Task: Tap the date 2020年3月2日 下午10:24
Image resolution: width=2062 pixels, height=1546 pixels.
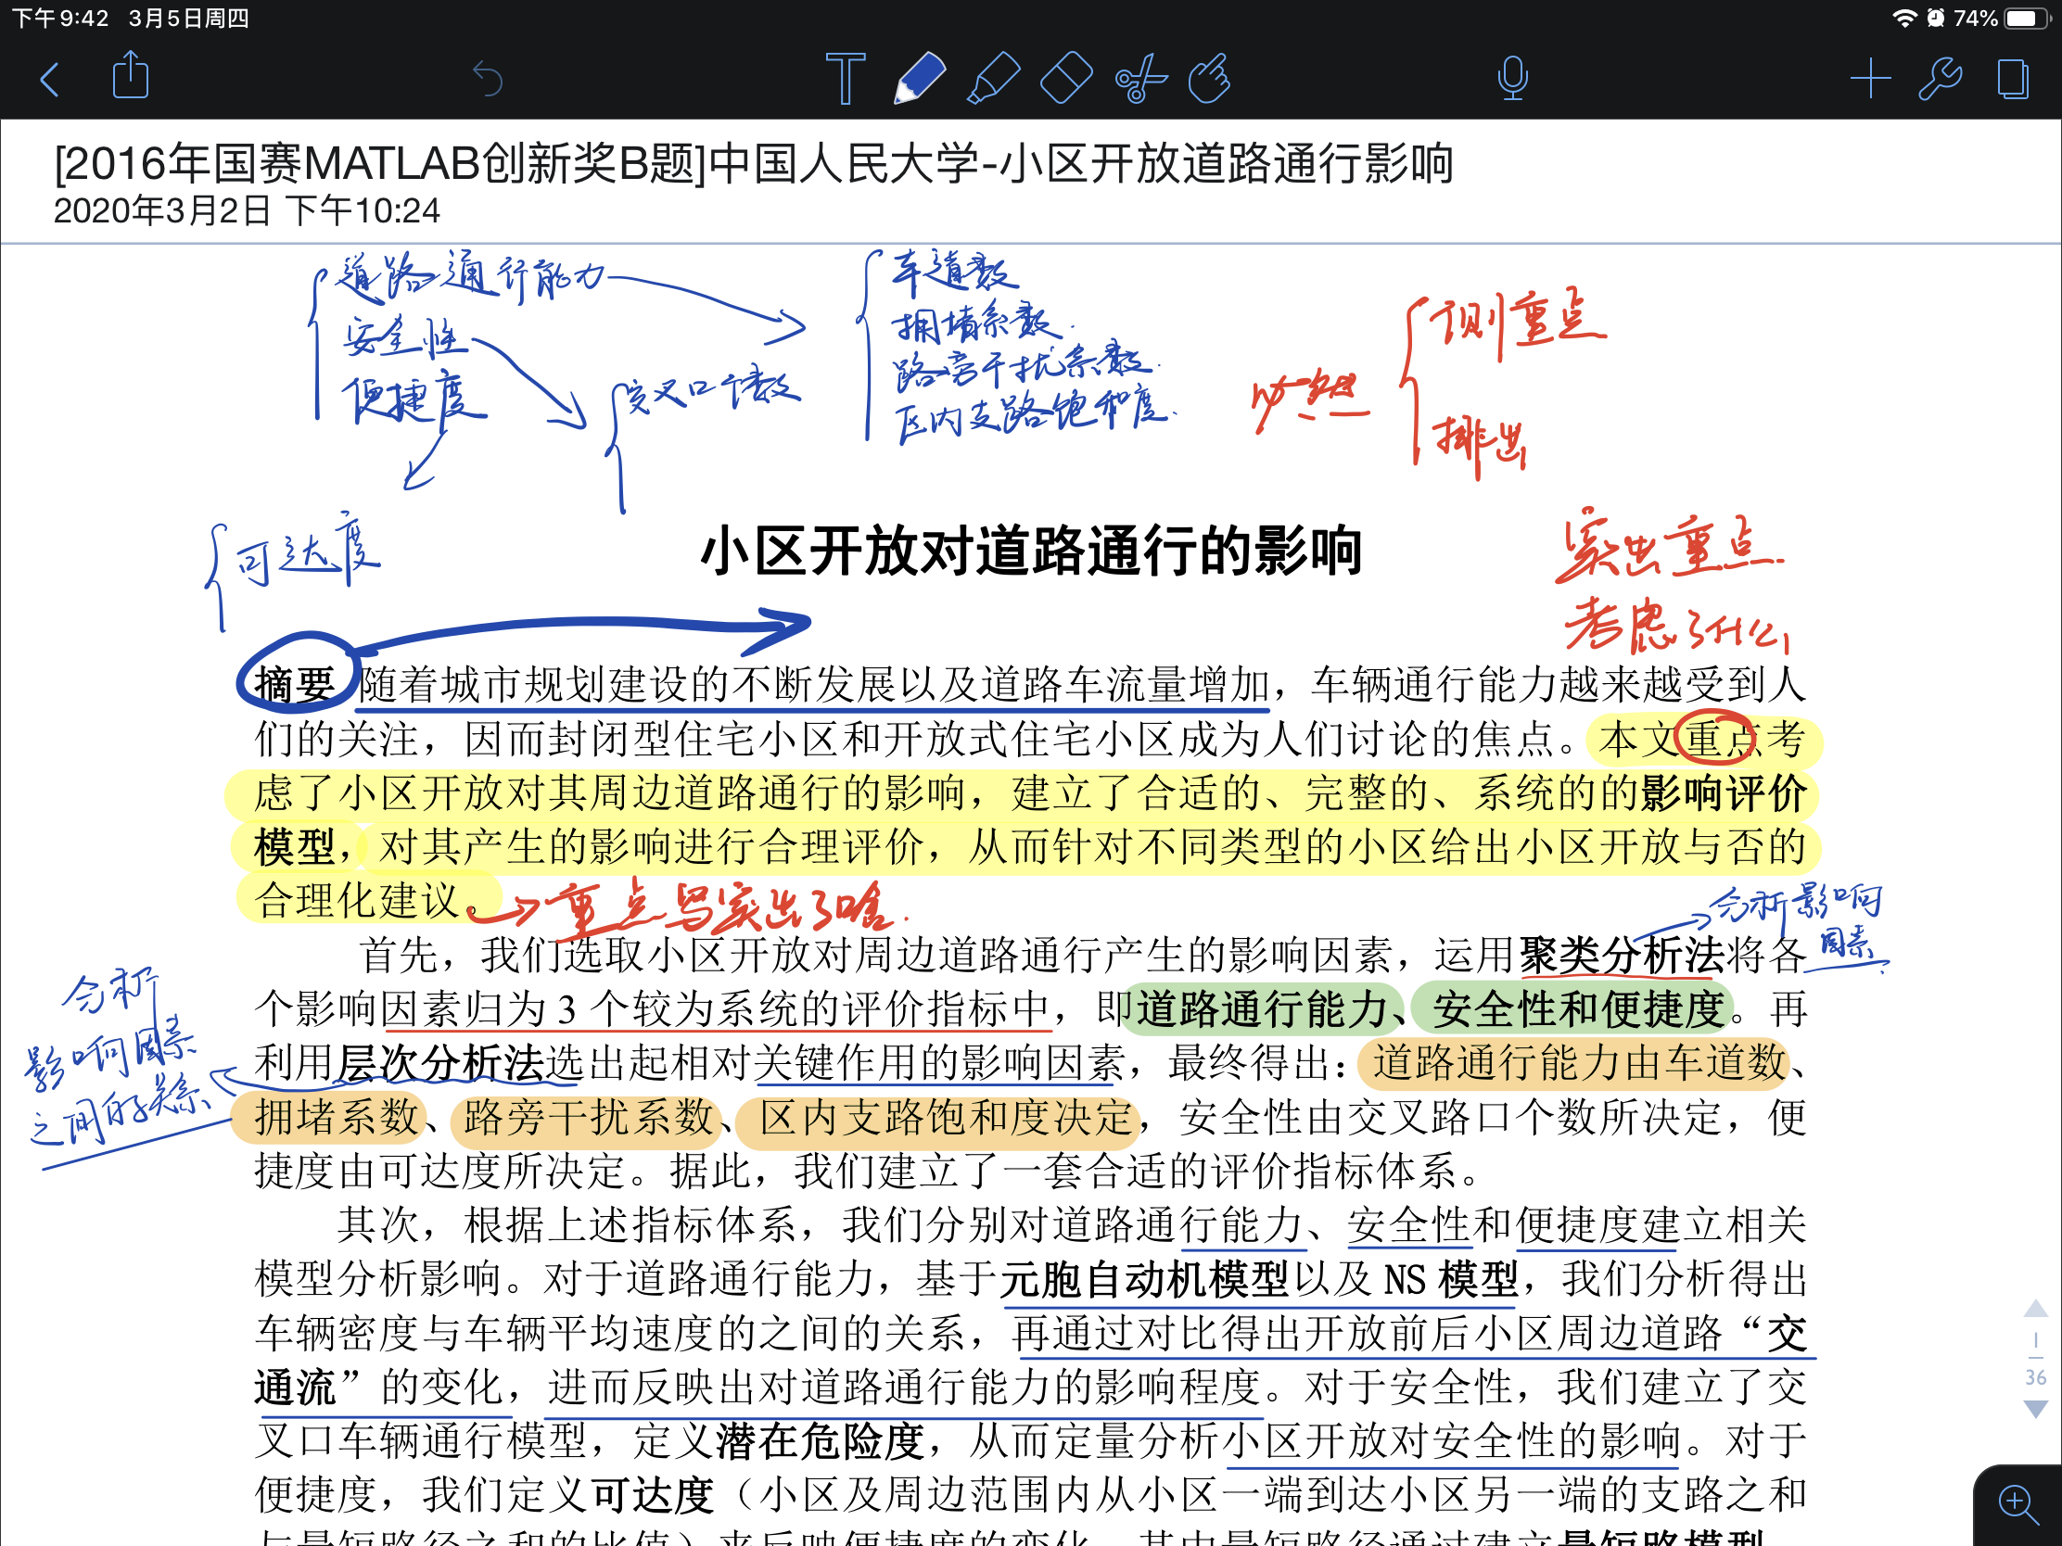Action: click(x=247, y=210)
